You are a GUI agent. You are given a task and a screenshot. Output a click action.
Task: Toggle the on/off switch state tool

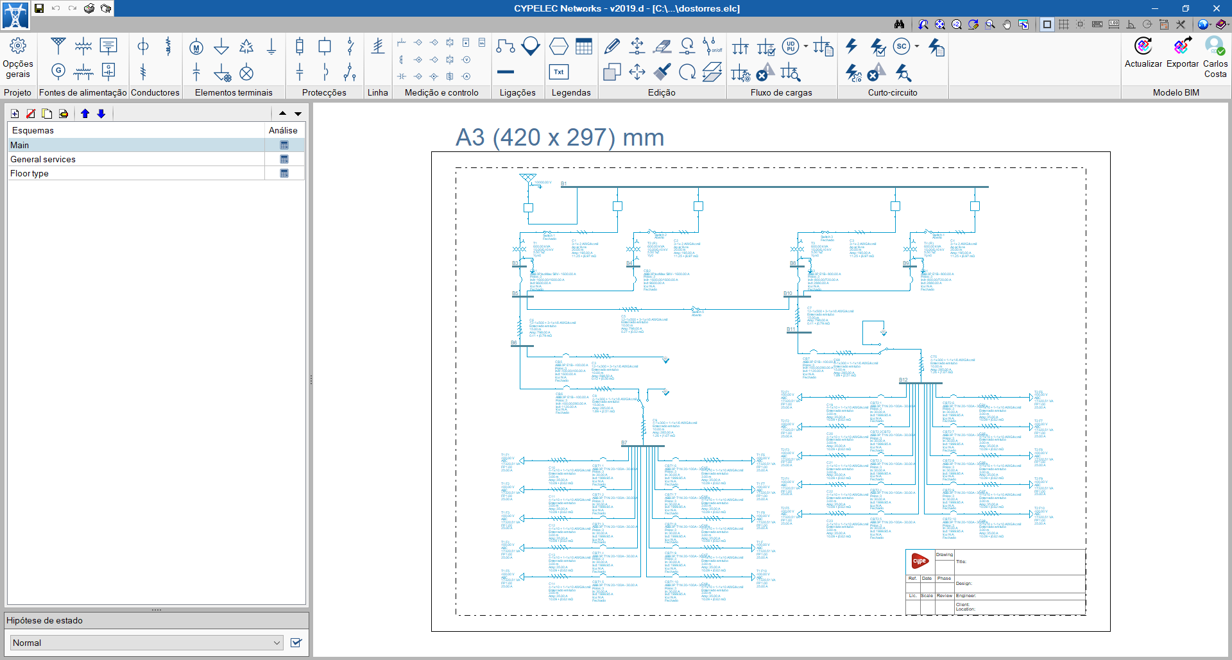712,46
